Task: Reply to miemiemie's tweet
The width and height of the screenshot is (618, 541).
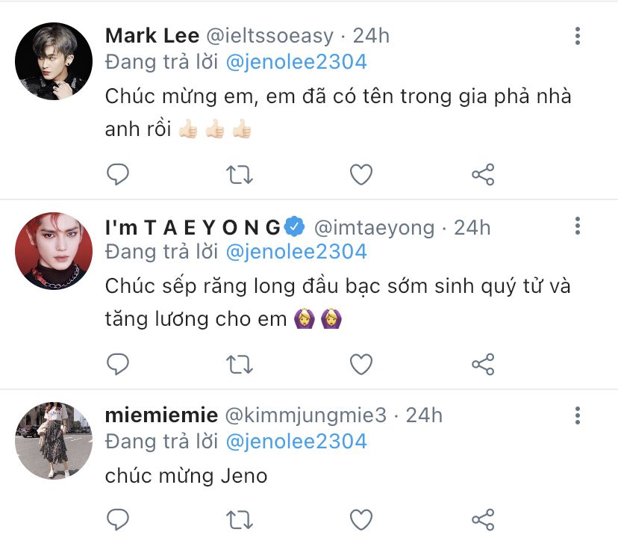Action: (118, 519)
